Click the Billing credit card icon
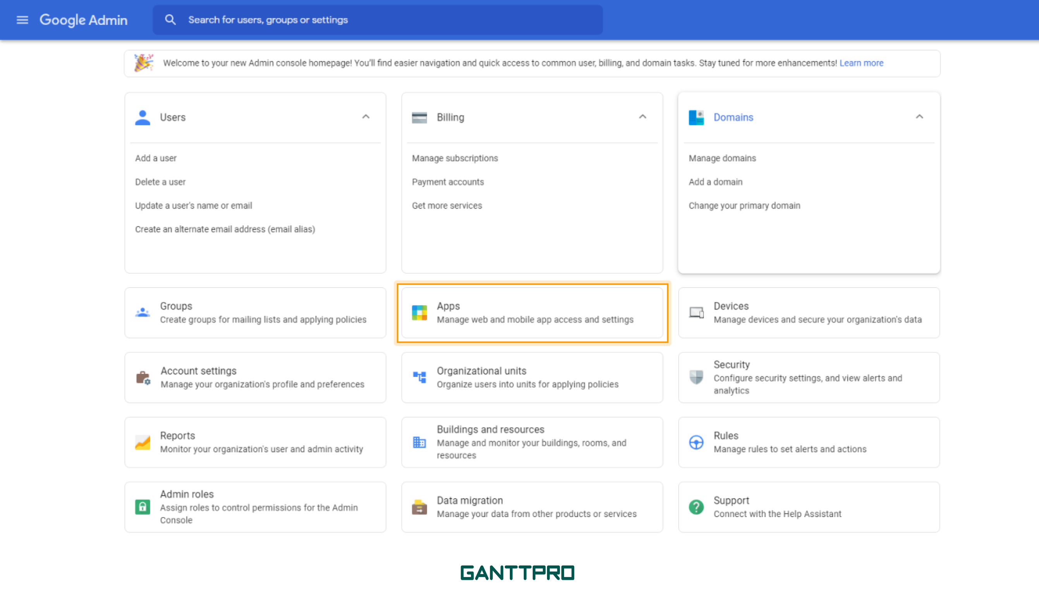Viewport: 1039px width, 603px height. coord(419,117)
